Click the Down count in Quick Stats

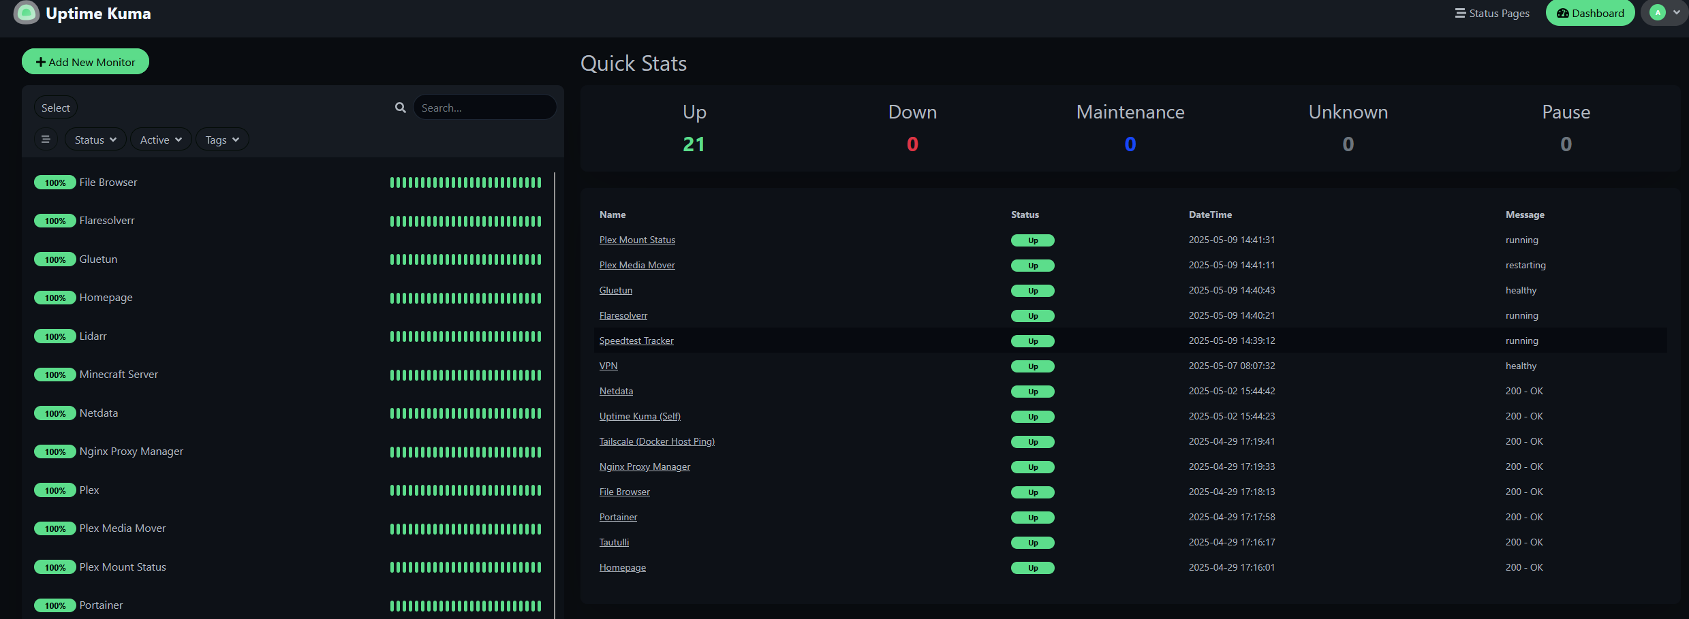(x=912, y=144)
